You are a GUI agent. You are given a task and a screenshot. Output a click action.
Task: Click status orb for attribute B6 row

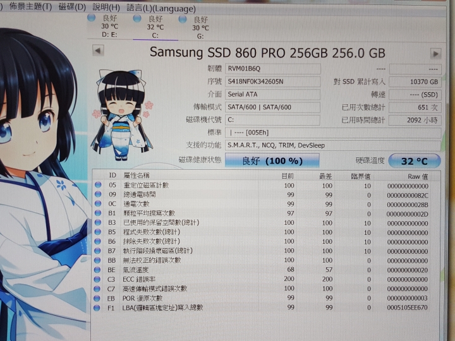98,241
